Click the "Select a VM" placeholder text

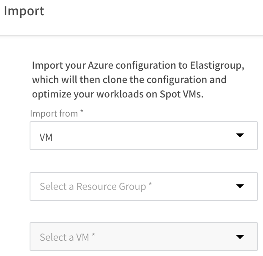pos(64,237)
